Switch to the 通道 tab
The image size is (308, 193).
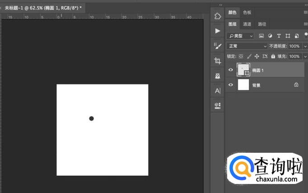247,24
